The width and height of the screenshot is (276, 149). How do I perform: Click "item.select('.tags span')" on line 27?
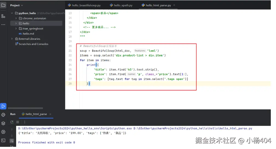tap(165, 79)
